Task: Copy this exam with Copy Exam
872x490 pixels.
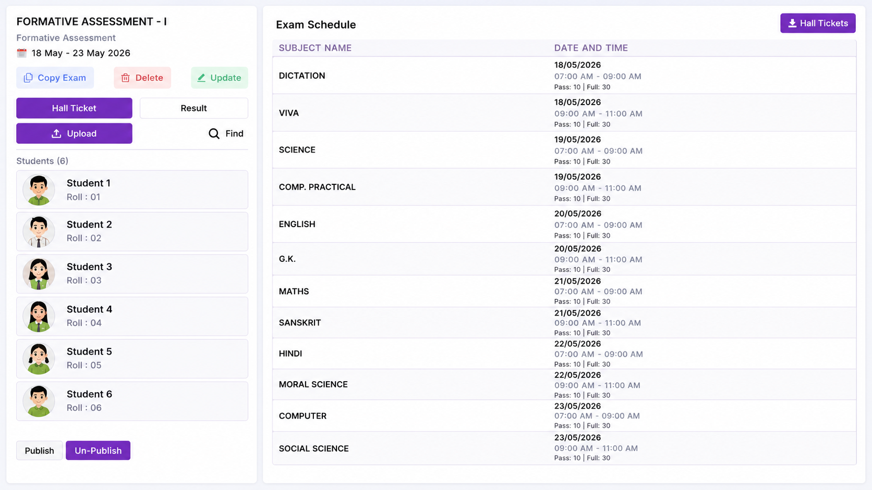Action: 55,78
